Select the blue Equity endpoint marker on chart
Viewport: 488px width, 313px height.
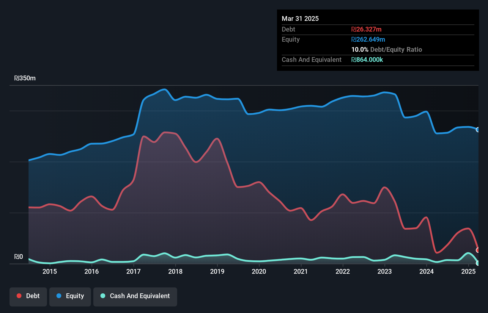pyautogui.click(x=478, y=130)
